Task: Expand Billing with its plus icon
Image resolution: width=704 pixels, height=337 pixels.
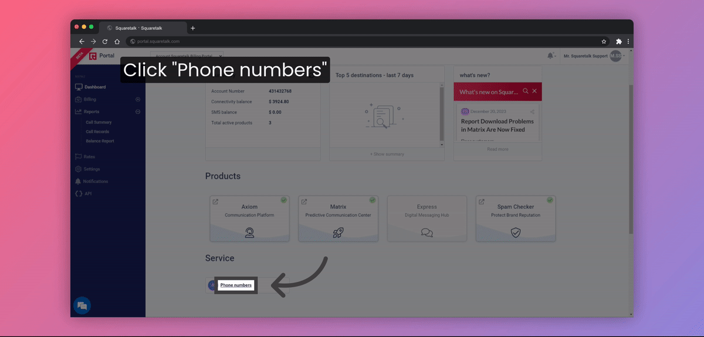Action: click(138, 99)
